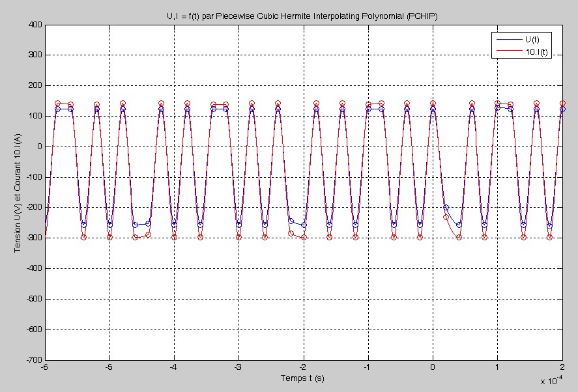Click the y-axis tick label '-600'
Viewport: 578px width, 392px height.
34,329
